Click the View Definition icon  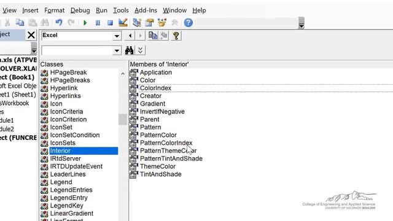click(x=164, y=36)
